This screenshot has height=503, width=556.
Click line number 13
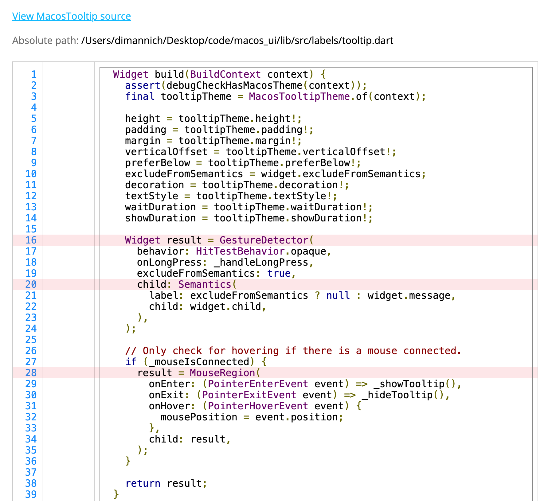pyautogui.click(x=31, y=207)
